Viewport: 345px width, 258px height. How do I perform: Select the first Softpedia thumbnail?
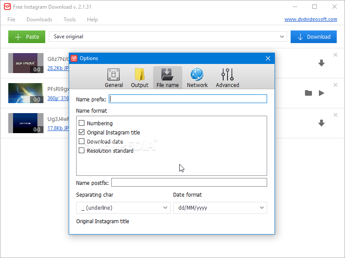coord(26,63)
